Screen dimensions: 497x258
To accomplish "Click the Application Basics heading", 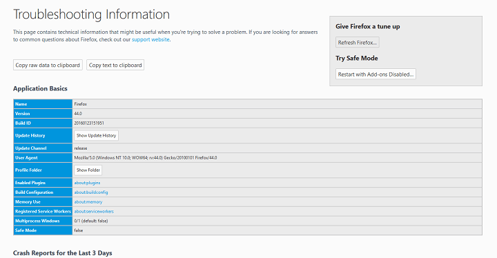I will (40, 88).
